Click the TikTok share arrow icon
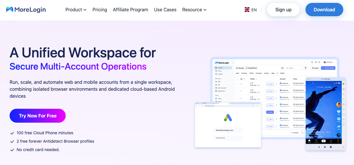 339,126
